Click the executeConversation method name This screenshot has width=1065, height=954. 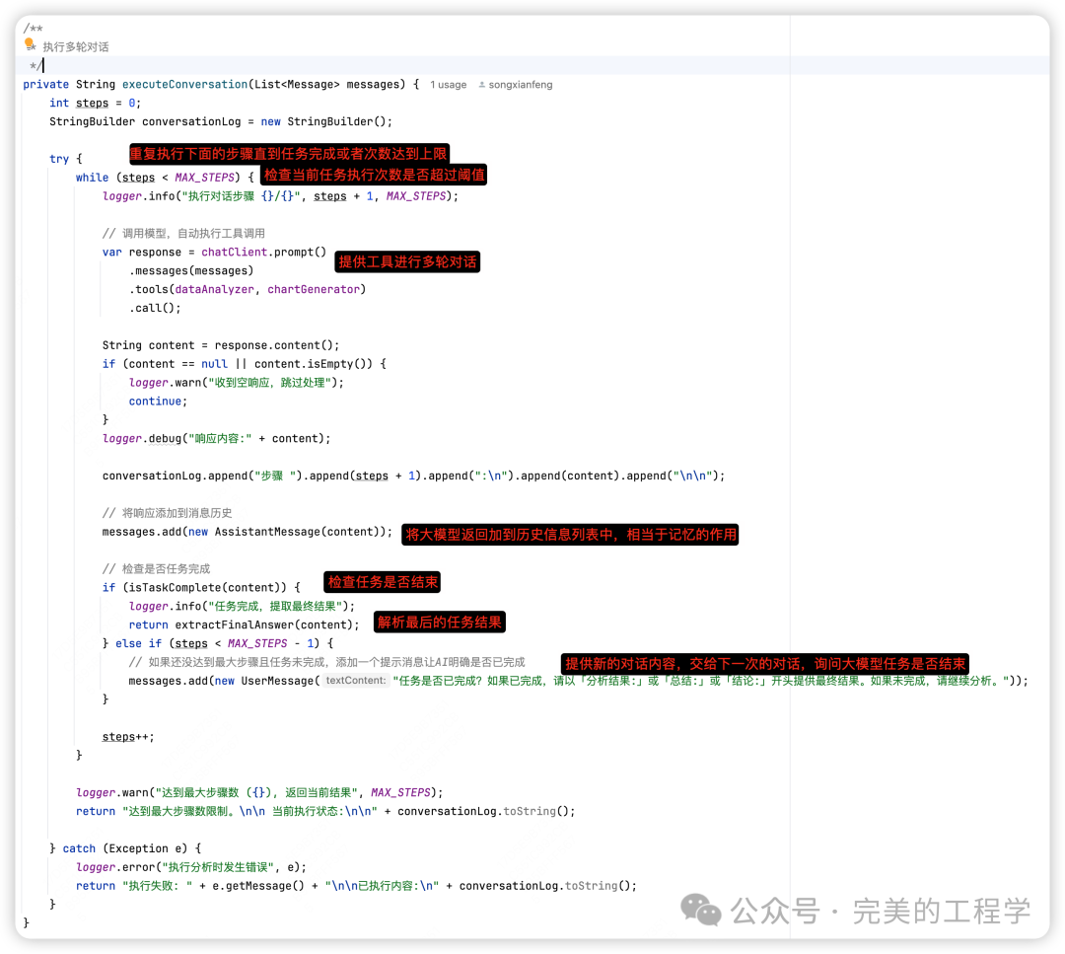184,85
